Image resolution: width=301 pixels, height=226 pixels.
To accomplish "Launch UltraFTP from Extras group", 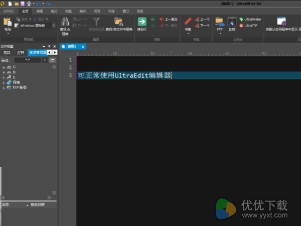I will [x=248, y=26].
